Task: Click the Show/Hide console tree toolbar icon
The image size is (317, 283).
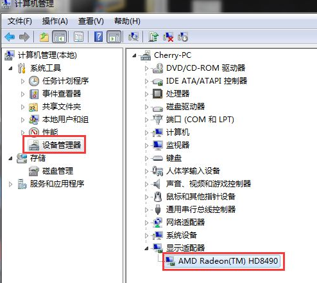Action: (59, 37)
